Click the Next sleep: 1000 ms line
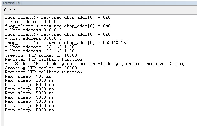The image size is (197, 126). click(29, 80)
